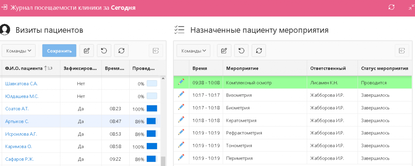Click the journal exit icon in the header
Screen dimensions: 415x166
(4, 7)
